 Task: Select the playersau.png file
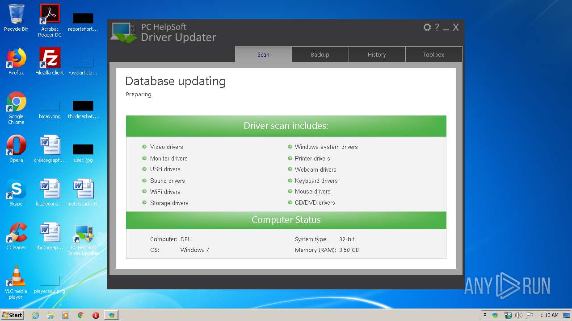coord(50,284)
